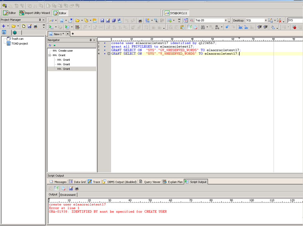Click the SYS@ORCL11 connection button
The image size is (303, 226).
pos(177,13)
